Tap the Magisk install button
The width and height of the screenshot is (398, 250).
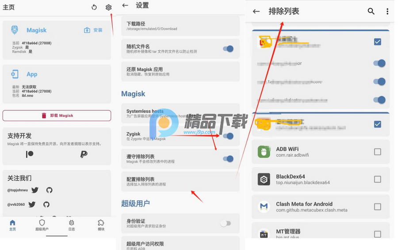[93, 30]
